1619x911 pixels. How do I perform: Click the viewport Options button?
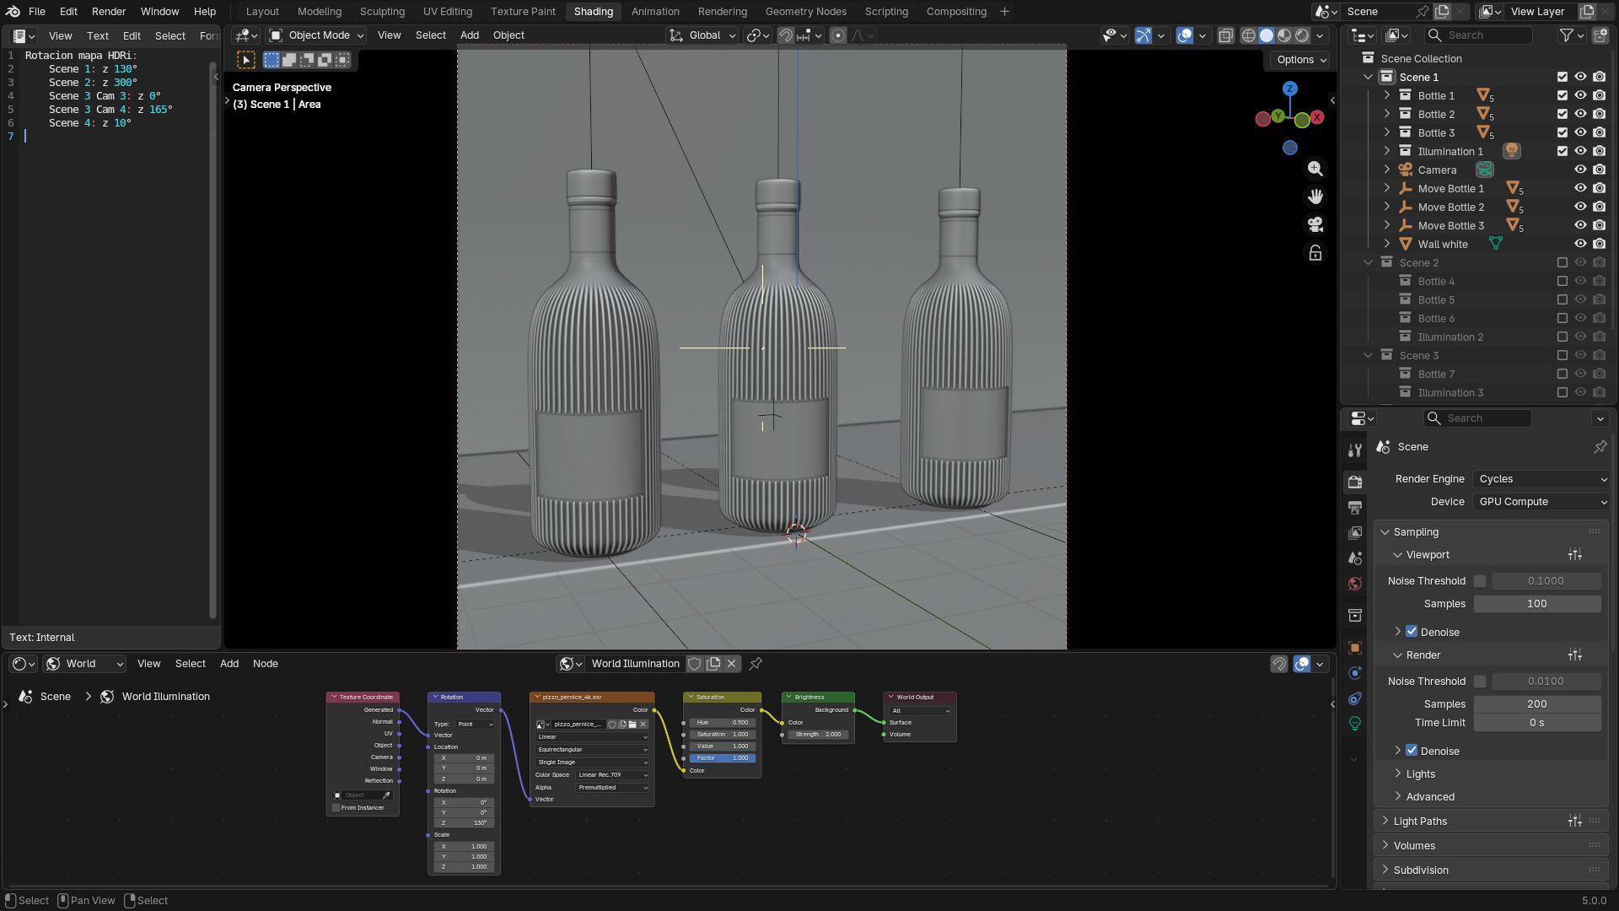[1301, 60]
